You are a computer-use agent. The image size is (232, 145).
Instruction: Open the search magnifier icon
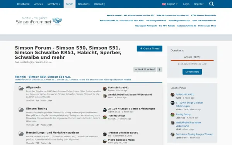pos(212,4)
